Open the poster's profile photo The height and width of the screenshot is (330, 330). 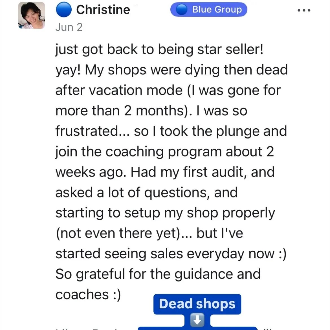tap(32, 16)
